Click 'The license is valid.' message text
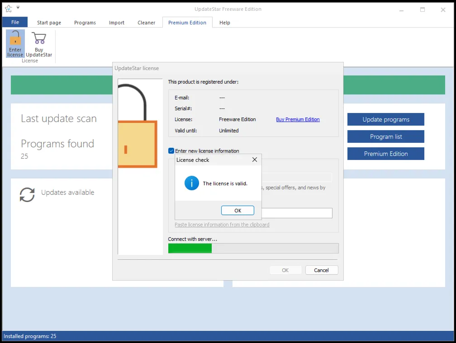 [x=225, y=183]
